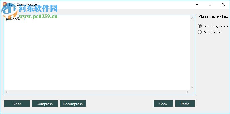The height and width of the screenshot is (114, 230).
Task: Click the vertical scrollbar up arrow
Action: click(192, 18)
